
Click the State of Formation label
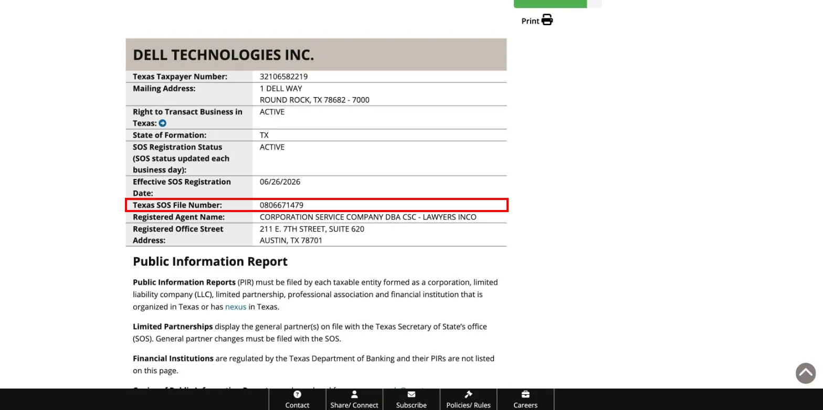(x=170, y=135)
